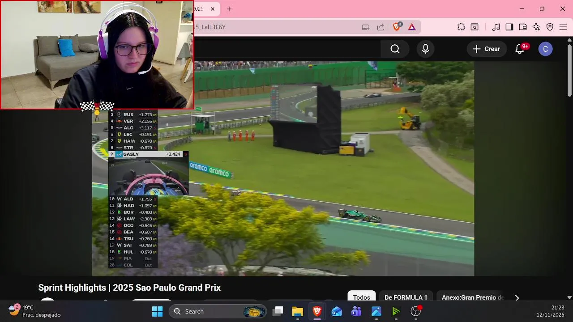Click the taskbar Search box
573x322 pixels.
tap(218, 311)
